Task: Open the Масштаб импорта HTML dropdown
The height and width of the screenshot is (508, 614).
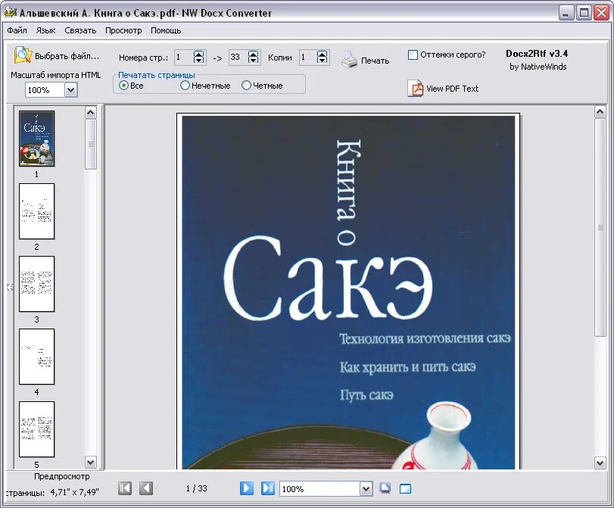Action: point(70,90)
